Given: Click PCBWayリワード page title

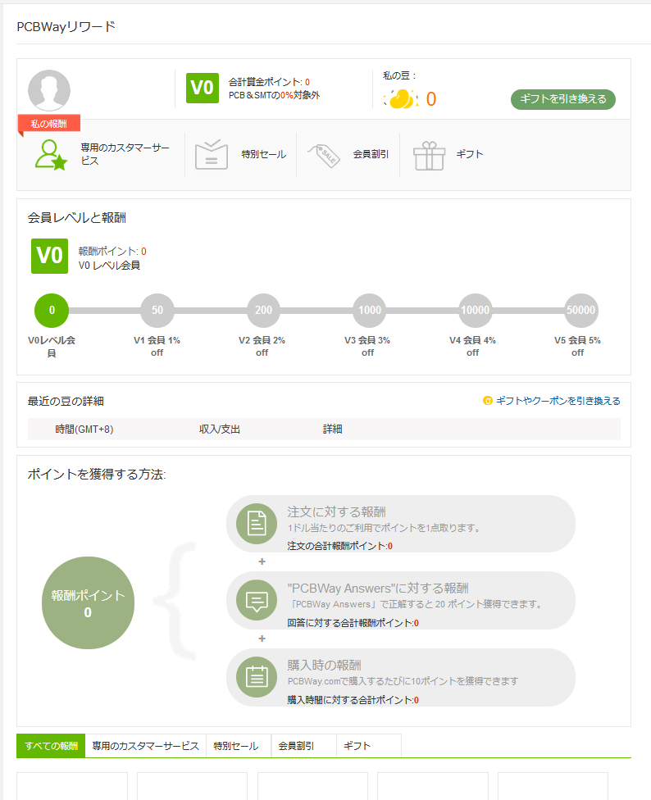Looking at the screenshot, I should (x=66, y=26).
